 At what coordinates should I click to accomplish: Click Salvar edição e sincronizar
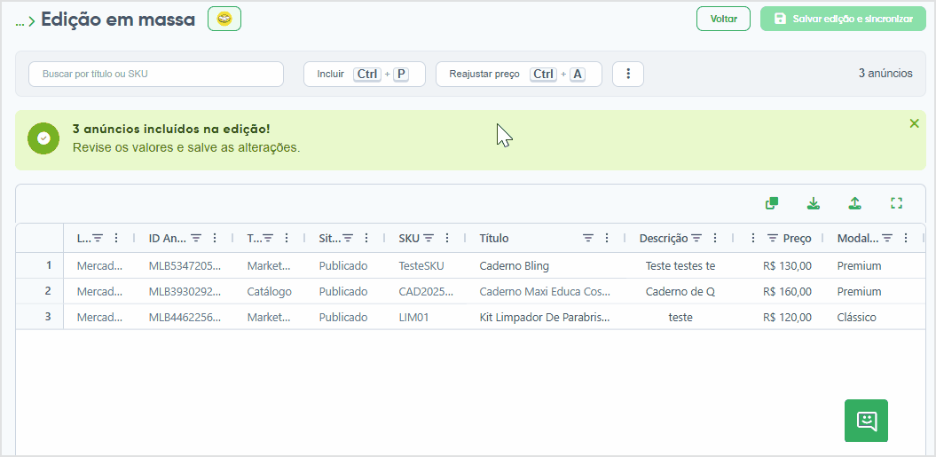[x=843, y=20]
